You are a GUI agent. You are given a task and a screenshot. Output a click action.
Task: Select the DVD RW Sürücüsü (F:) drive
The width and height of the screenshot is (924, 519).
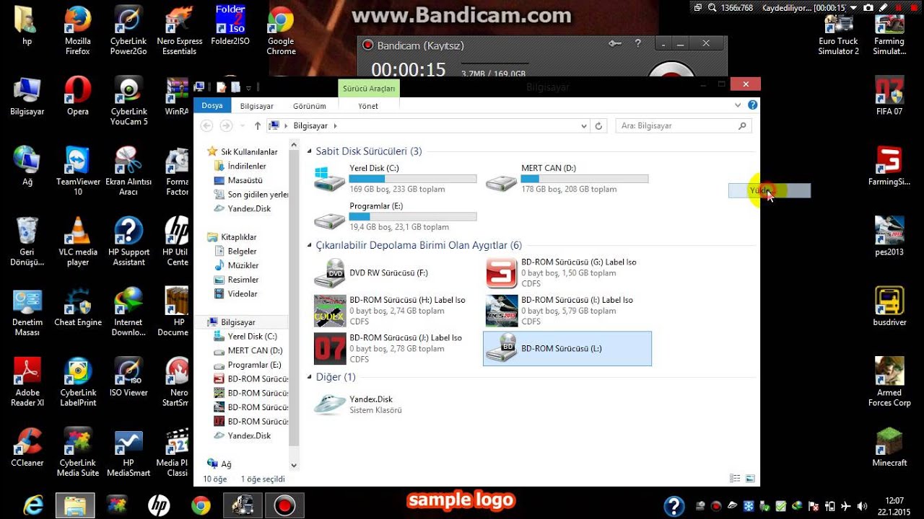pyautogui.click(x=395, y=273)
